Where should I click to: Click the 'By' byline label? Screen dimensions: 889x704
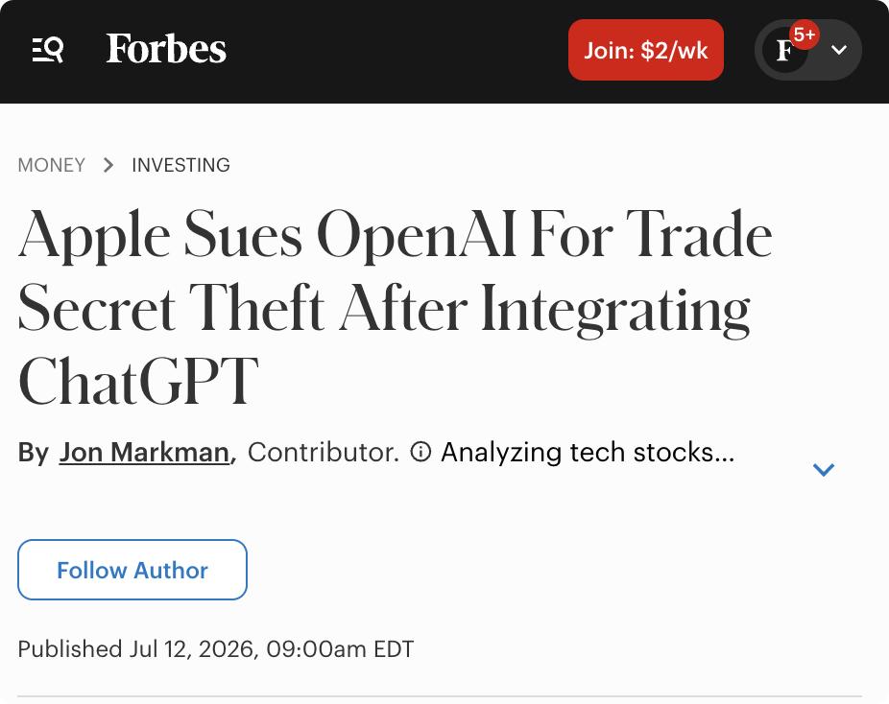point(34,453)
